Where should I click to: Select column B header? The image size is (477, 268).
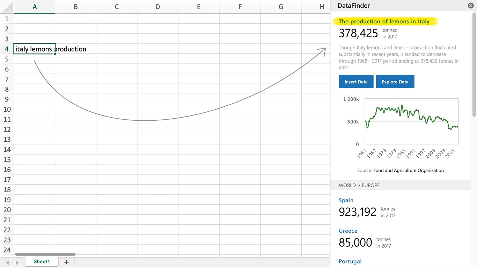point(75,7)
